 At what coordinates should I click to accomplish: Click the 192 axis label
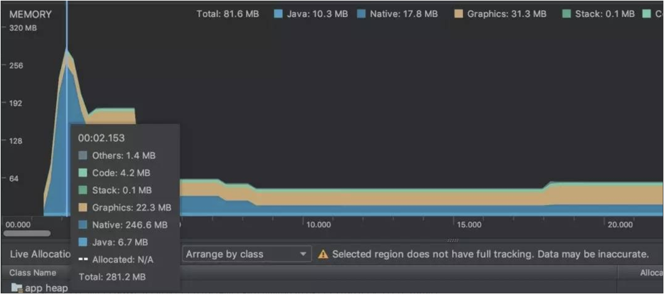(x=16, y=103)
